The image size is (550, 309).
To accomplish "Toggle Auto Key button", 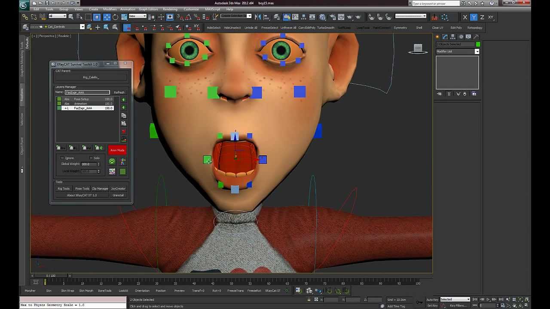I will coord(432,300).
